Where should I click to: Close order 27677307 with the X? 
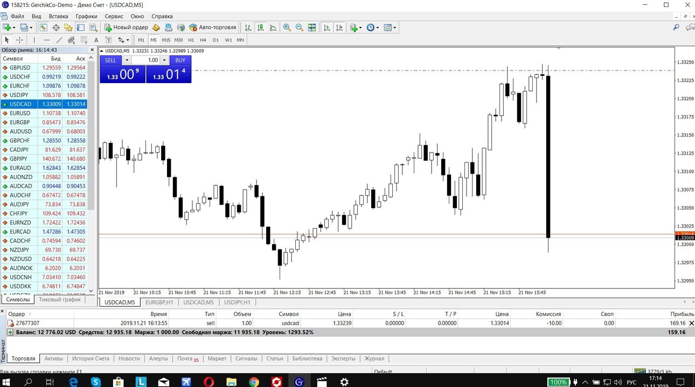[x=691, y=323]
